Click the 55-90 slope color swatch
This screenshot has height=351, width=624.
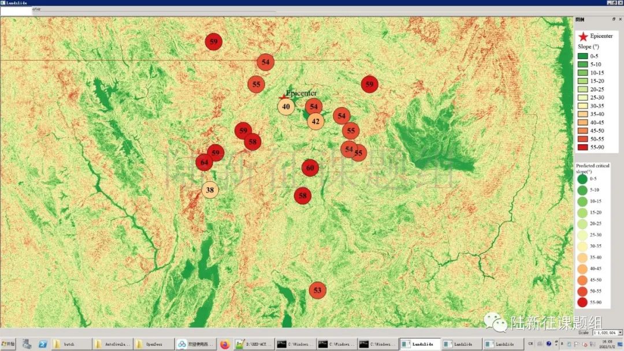[582, 147]
